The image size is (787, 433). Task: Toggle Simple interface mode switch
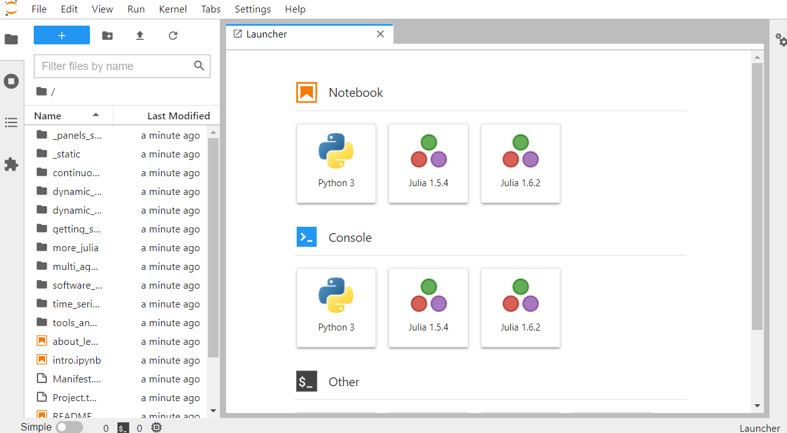[x=69, y=427]
